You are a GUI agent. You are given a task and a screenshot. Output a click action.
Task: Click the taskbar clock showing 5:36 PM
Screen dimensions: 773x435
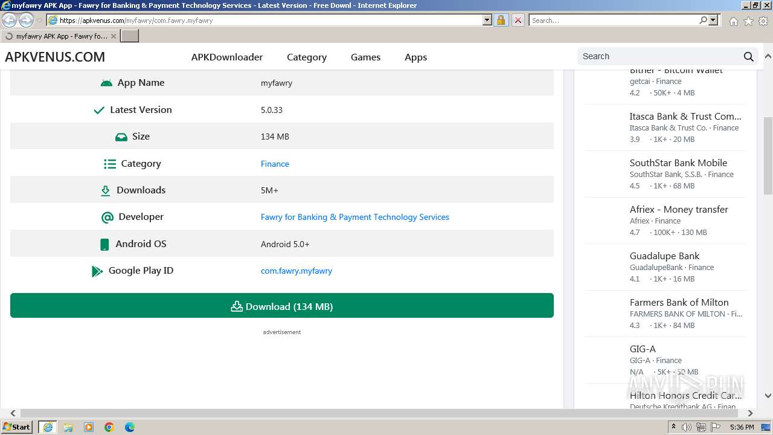(742, 427)
